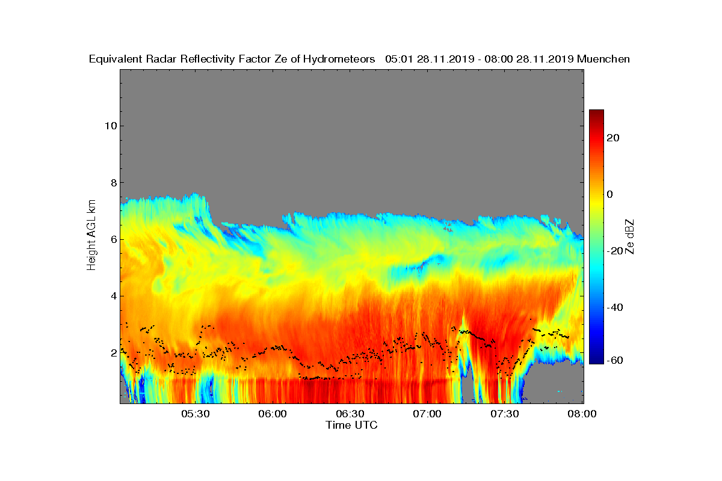This screenshot has width=722, height=481.
Task: Click the 06:30 time tick label
Action: [350, 414]
